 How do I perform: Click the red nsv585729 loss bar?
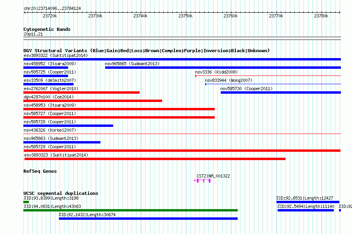(182, 151)
